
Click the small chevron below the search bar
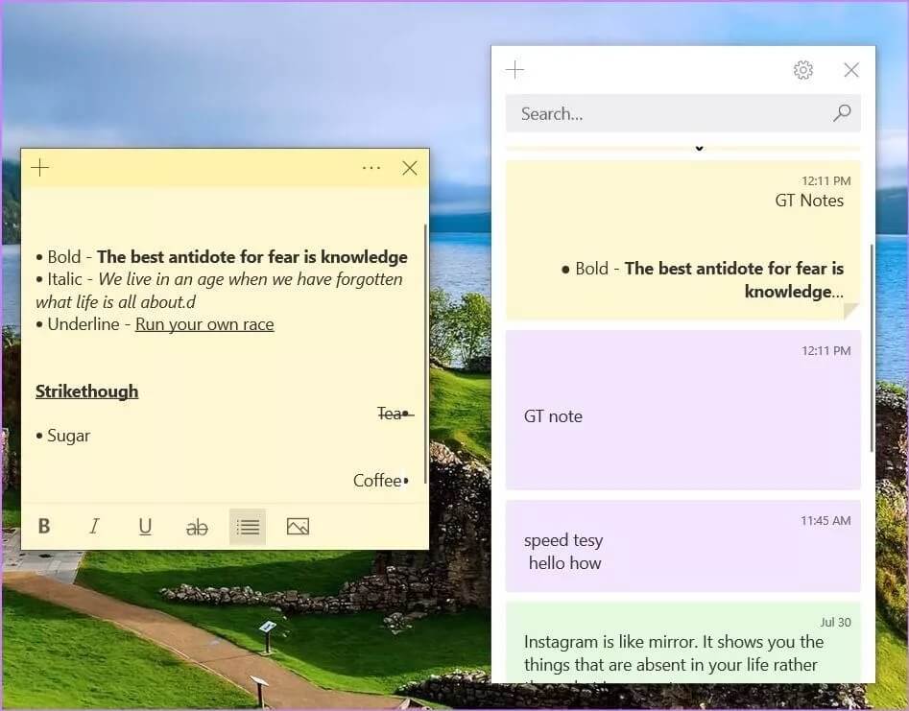tap(699, 148)
